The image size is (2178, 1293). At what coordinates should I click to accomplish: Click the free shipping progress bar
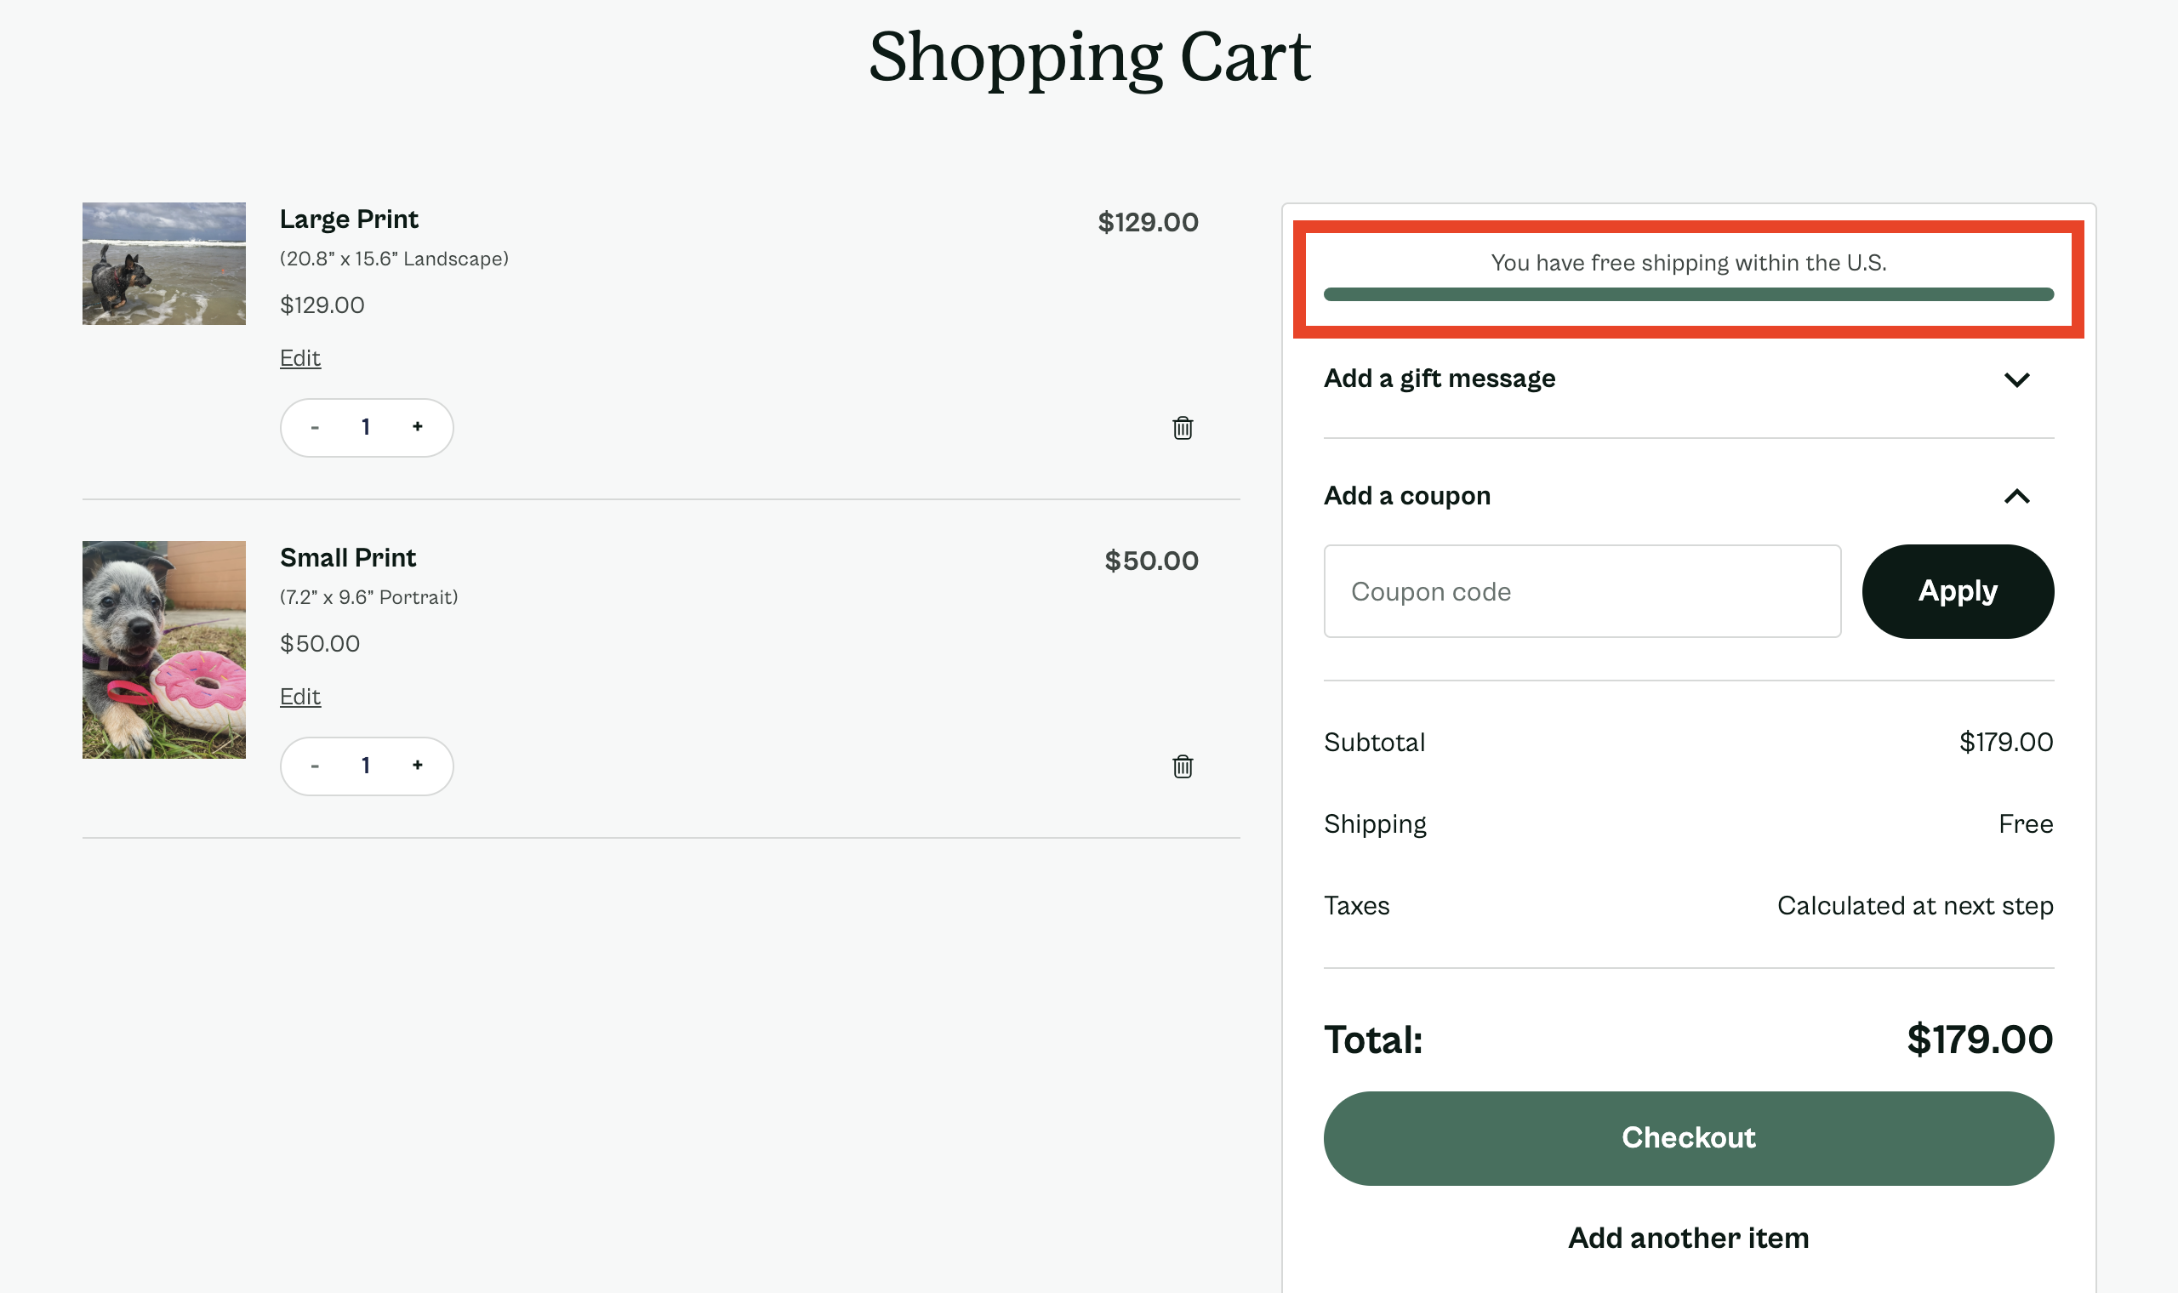[x=1687, y=294]
